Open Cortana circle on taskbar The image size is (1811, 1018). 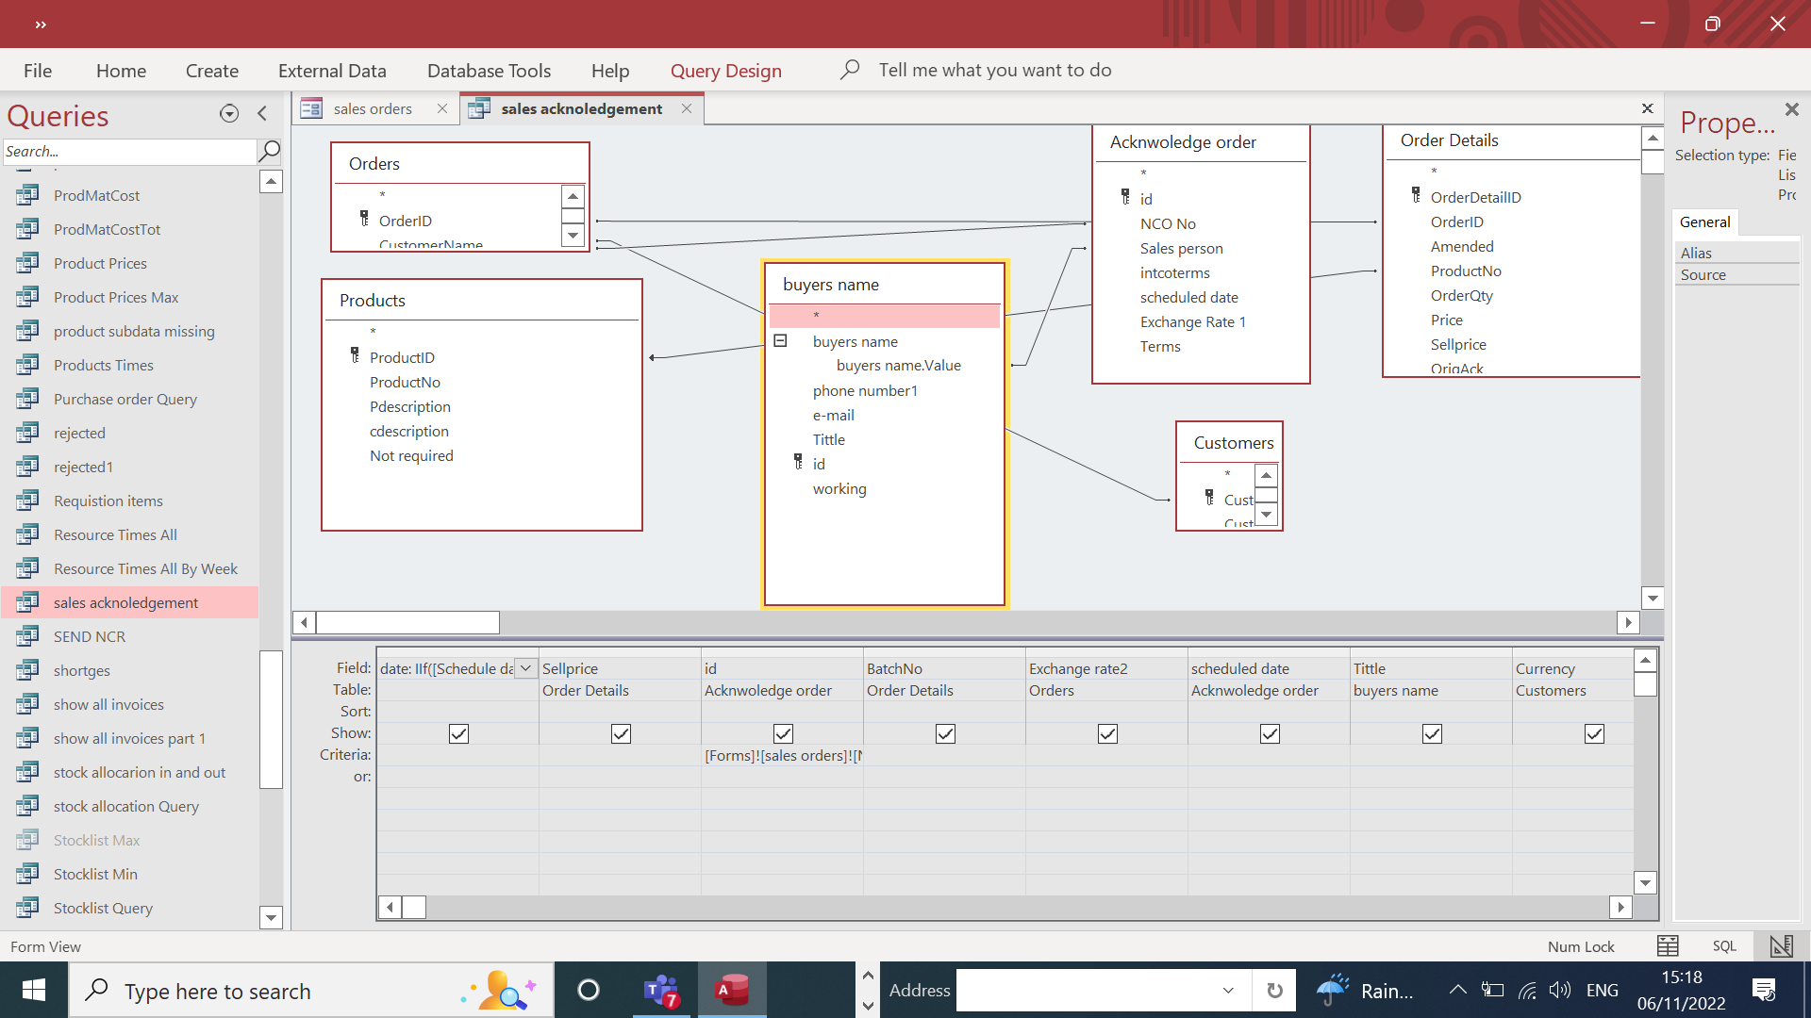tap(589, 991)
